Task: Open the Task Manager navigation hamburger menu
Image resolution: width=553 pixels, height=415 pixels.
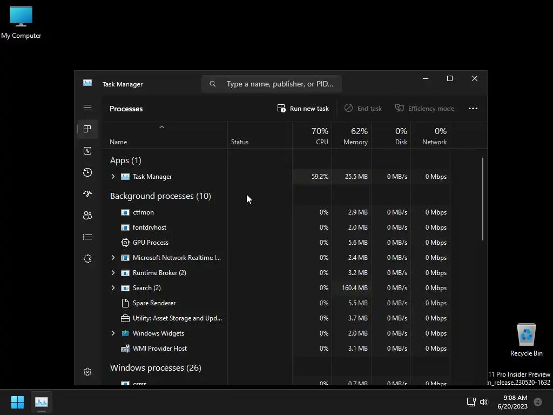Action: 87,108
